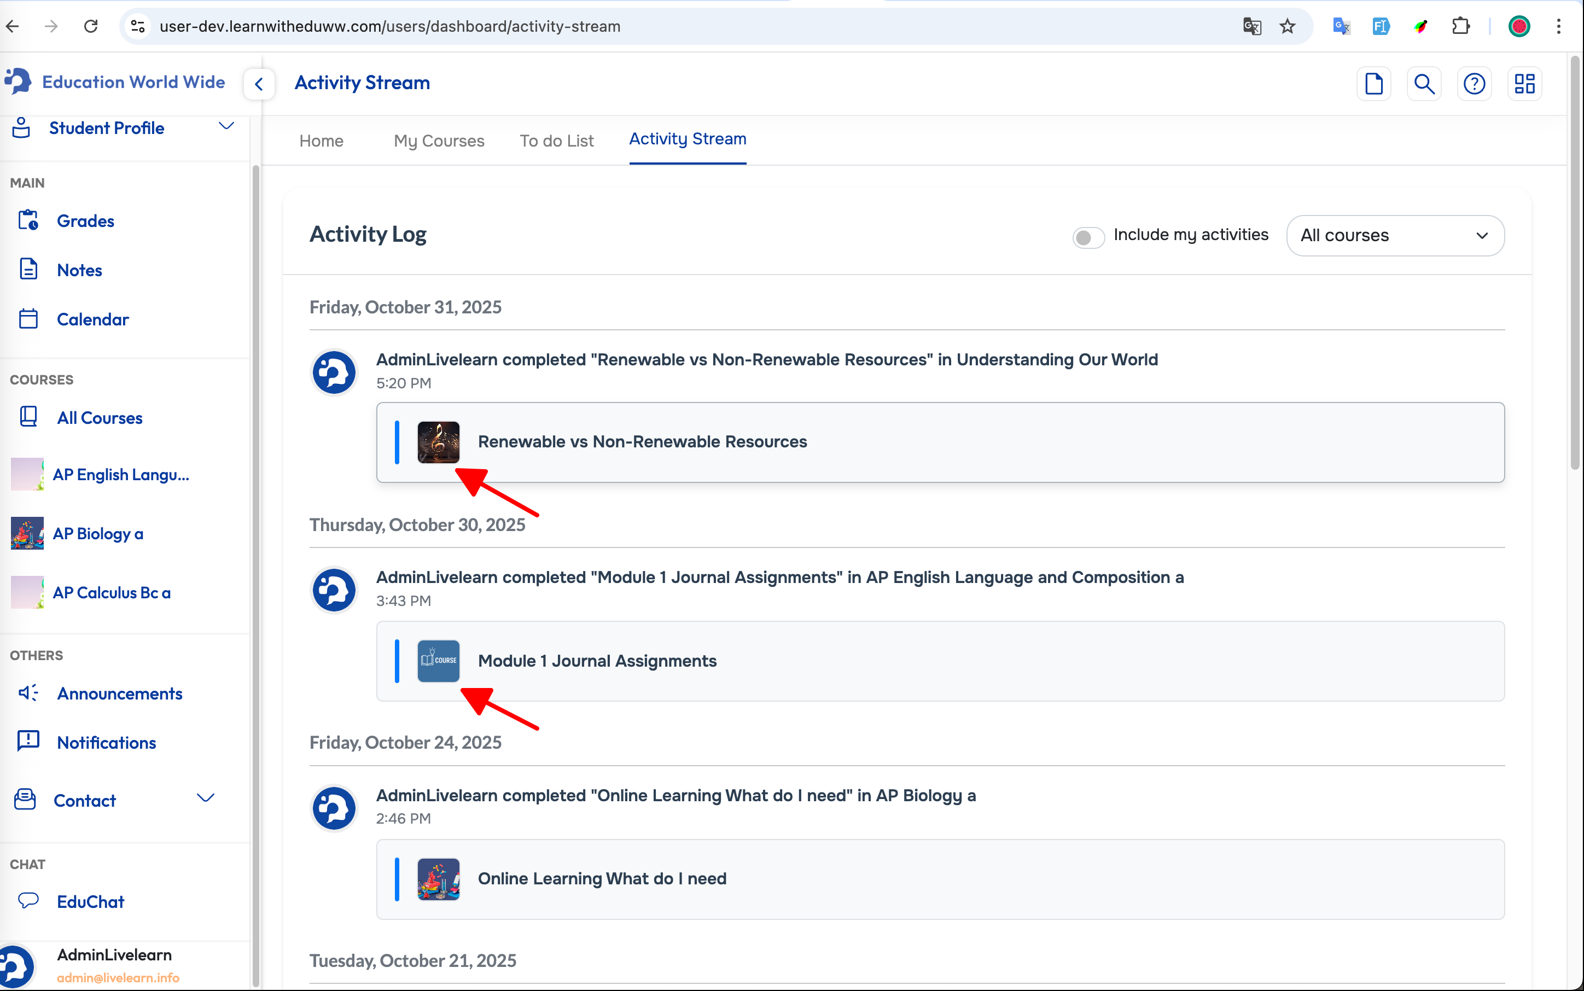Switch to the To do List tab
Image resolution: width=1584 pixels, height=991 pixels.
pyautogui.click(x=556, y=141)
